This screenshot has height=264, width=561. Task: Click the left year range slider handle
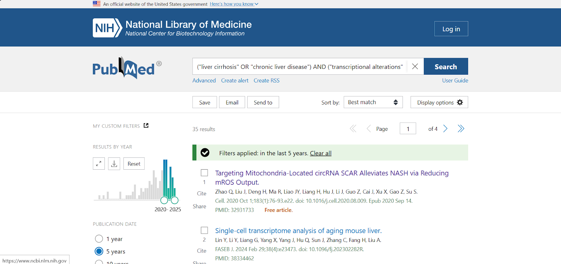pyautogui.click(x=164, y=200)
